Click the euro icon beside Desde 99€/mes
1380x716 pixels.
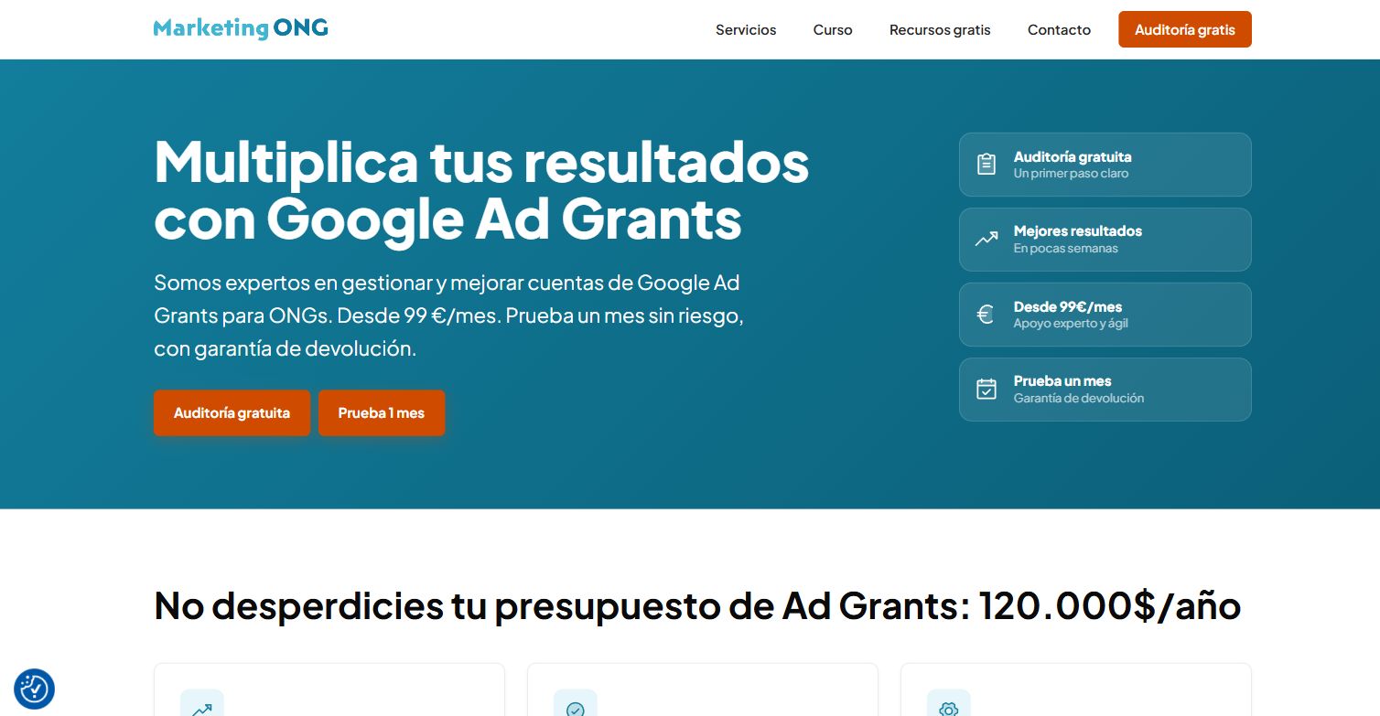click(x=986, y=315)
